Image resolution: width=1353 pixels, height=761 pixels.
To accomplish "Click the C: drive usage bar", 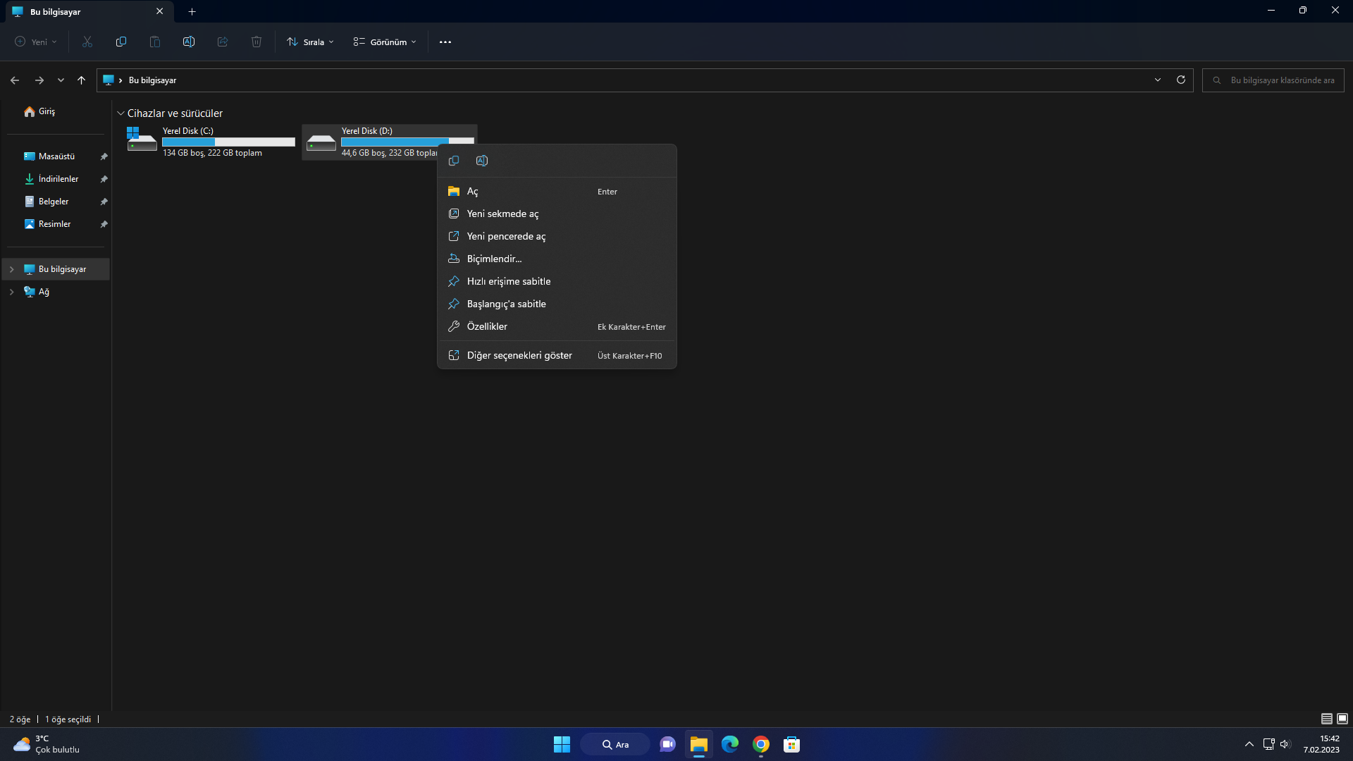I will (x=229, y=142).
